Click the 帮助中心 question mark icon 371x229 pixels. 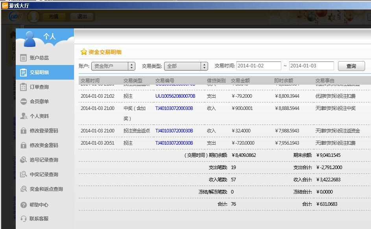click(x=24, y=205)
